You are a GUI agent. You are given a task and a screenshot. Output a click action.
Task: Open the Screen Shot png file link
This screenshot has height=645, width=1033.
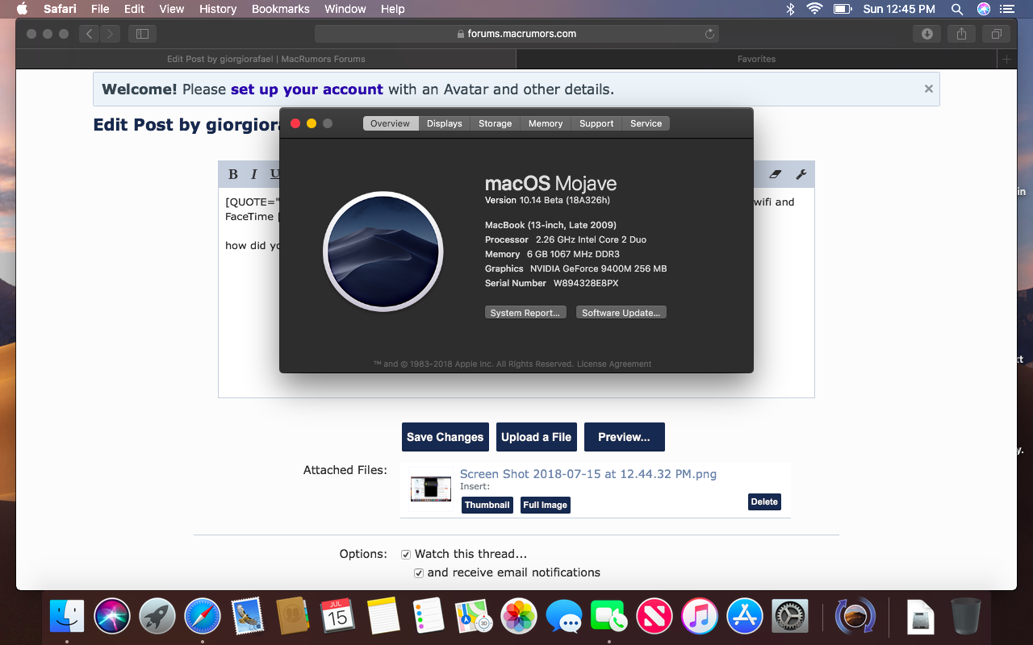[588, 474]
